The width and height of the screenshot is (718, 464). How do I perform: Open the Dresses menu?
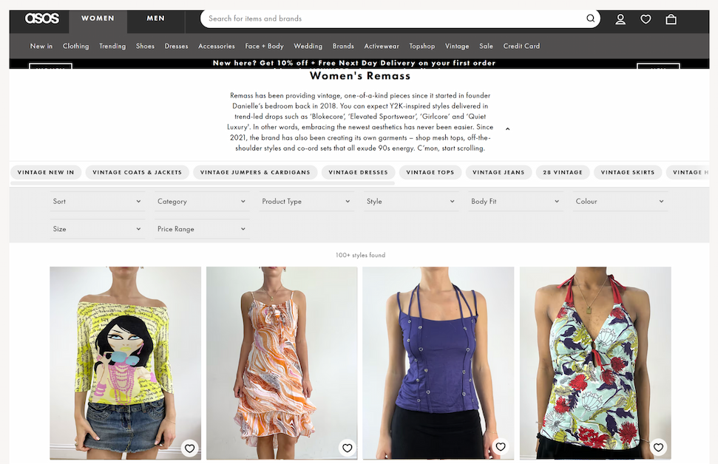pos(176,47)
